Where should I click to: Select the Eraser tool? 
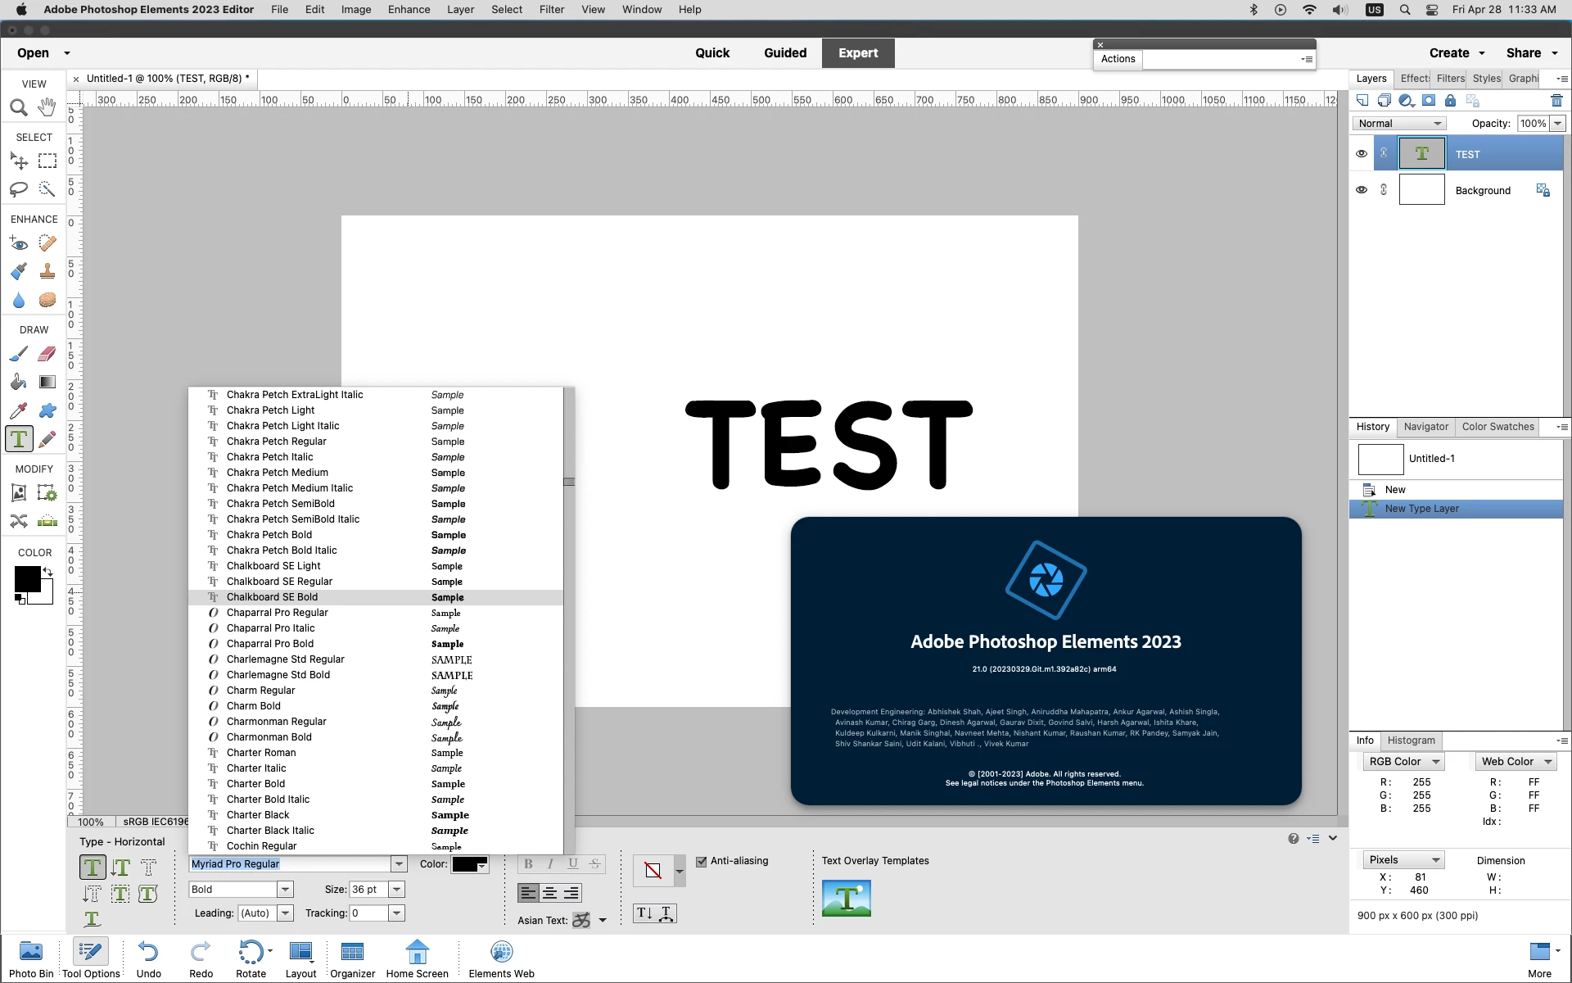click(x=47, y=354)
